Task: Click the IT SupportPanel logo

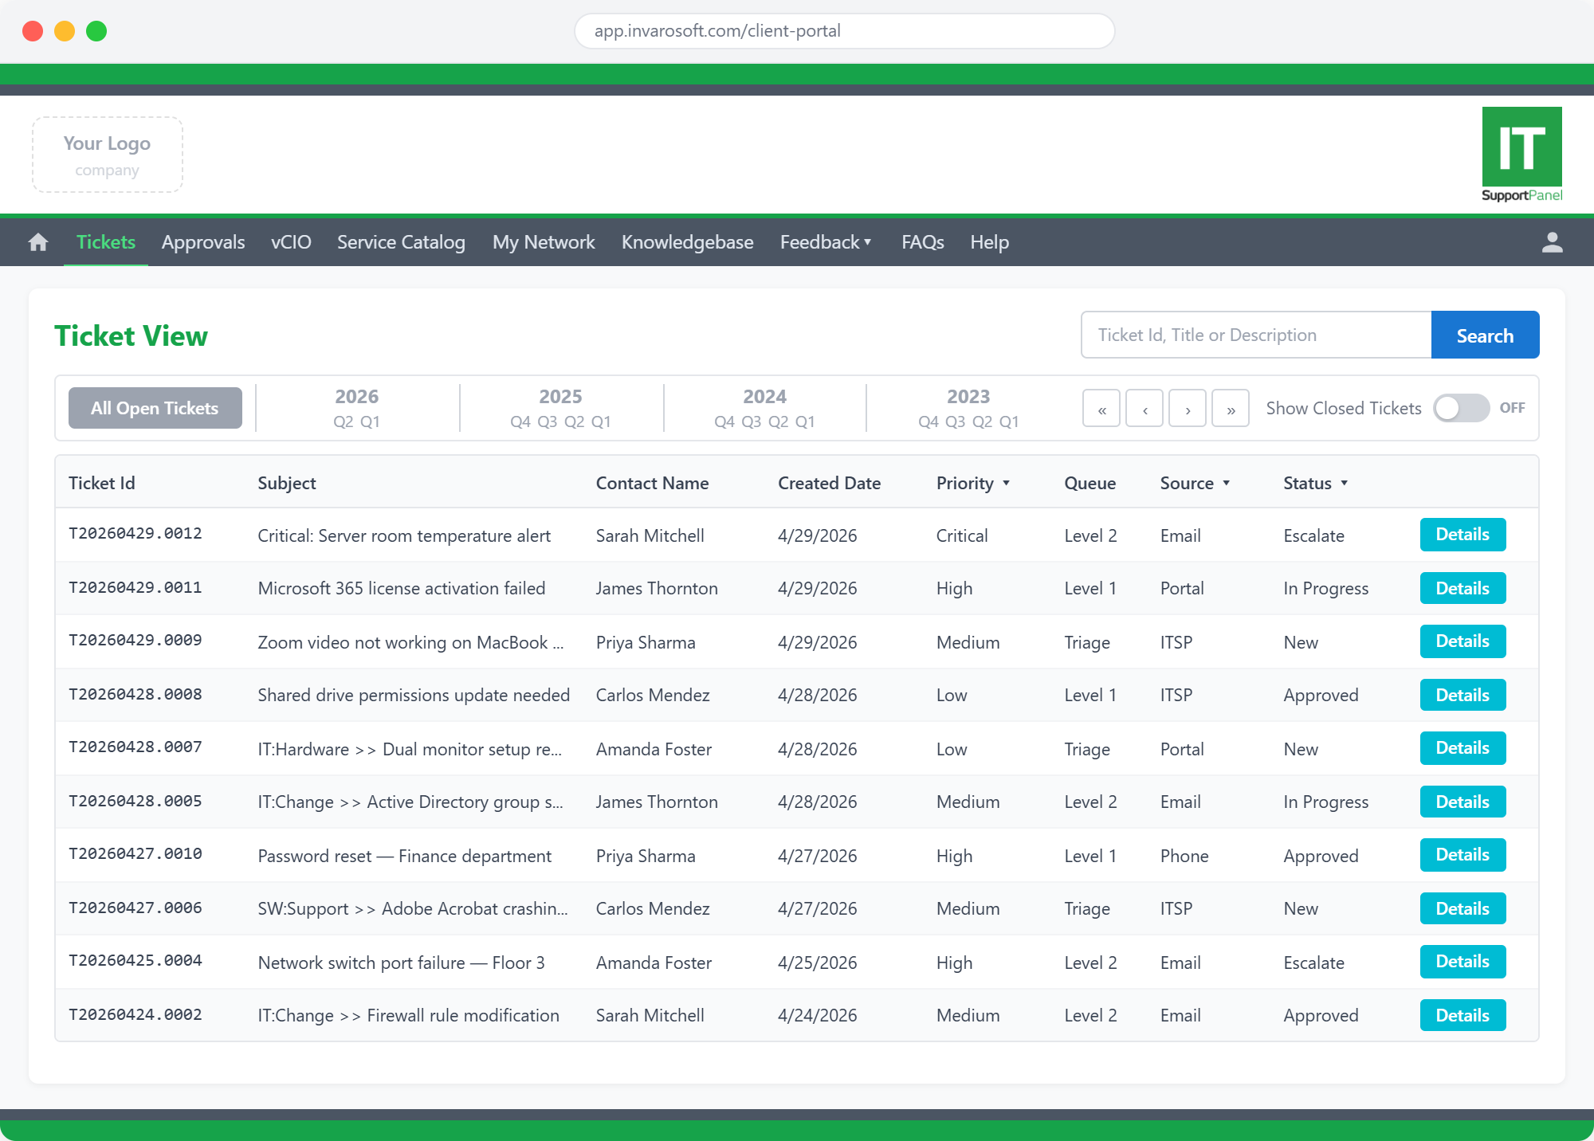Action: (x=1521, y=155)
